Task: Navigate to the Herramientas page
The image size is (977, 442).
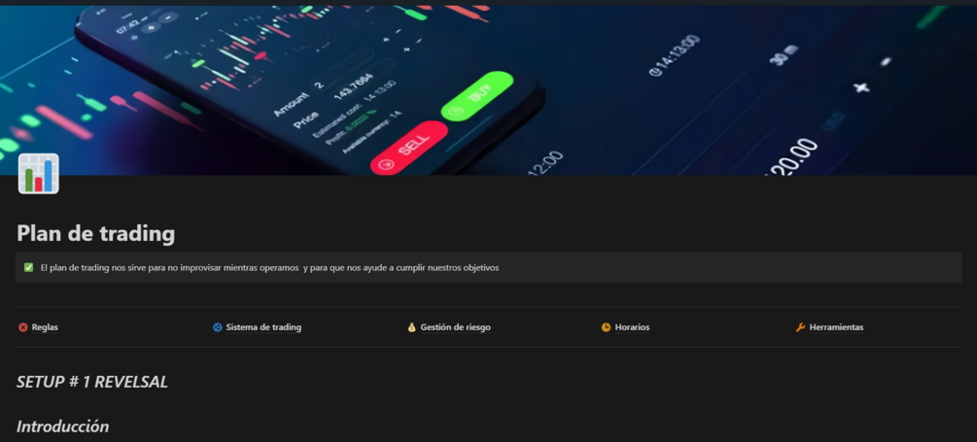Action: click(836, 327)
